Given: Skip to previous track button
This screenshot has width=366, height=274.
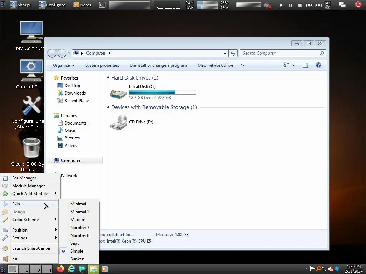Looking at the screenshot, I should click(309, 5).
